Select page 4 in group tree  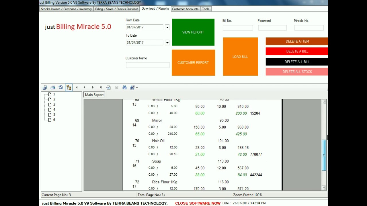coord(52,110)
